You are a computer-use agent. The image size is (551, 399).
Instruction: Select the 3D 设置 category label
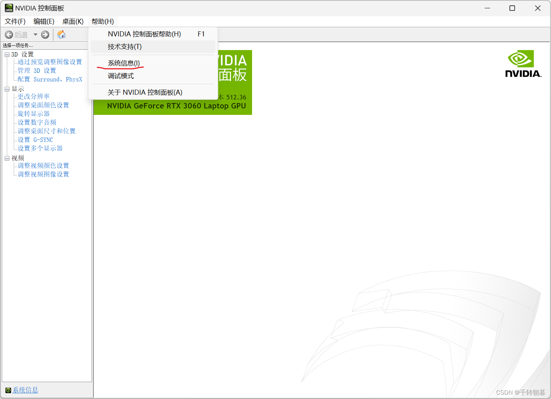coord(22,54)
